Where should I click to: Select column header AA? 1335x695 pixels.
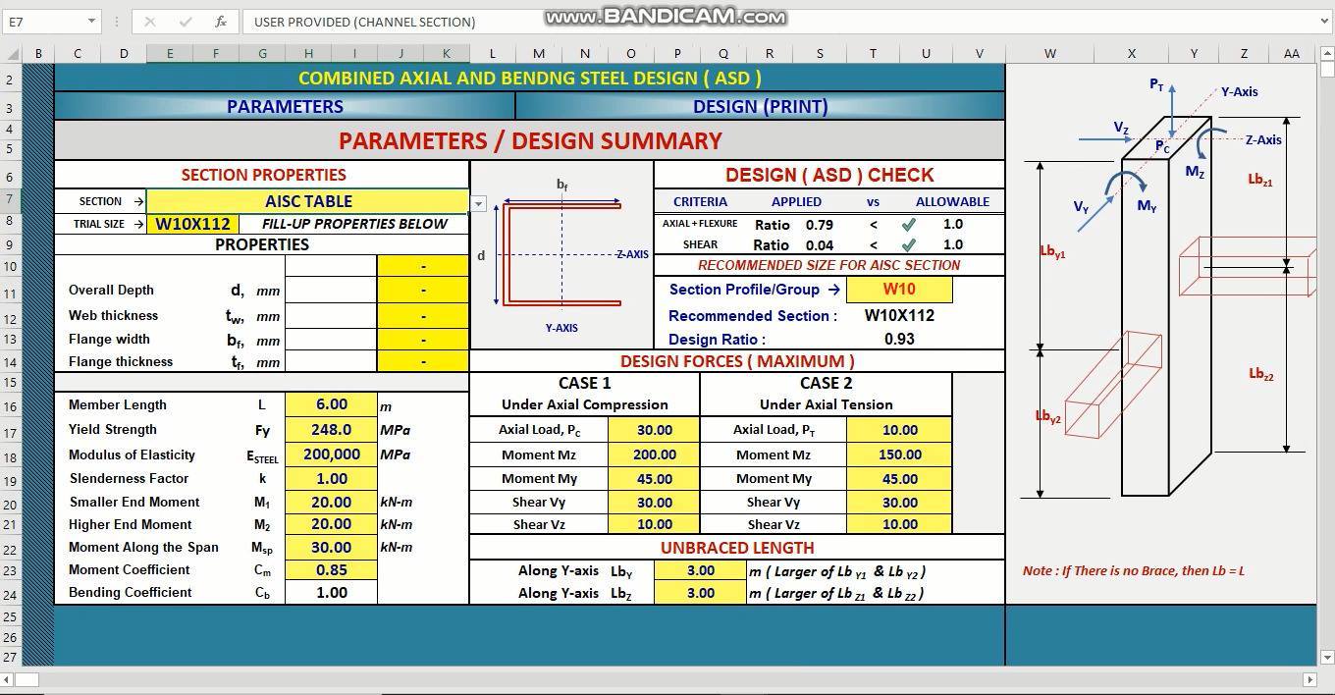pos(1292,54)
